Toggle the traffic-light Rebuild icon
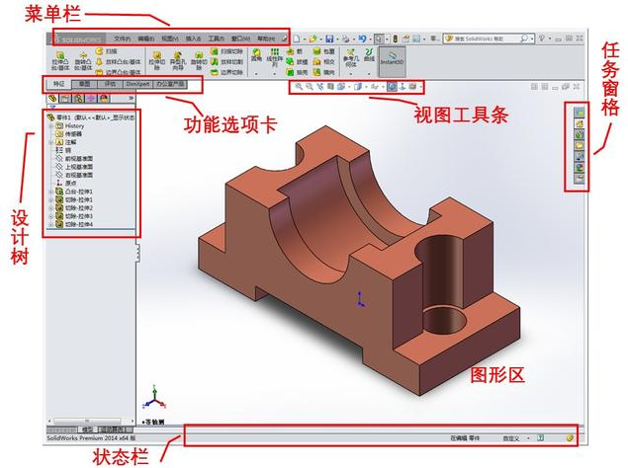628x468 pixels. pos(395,39)
